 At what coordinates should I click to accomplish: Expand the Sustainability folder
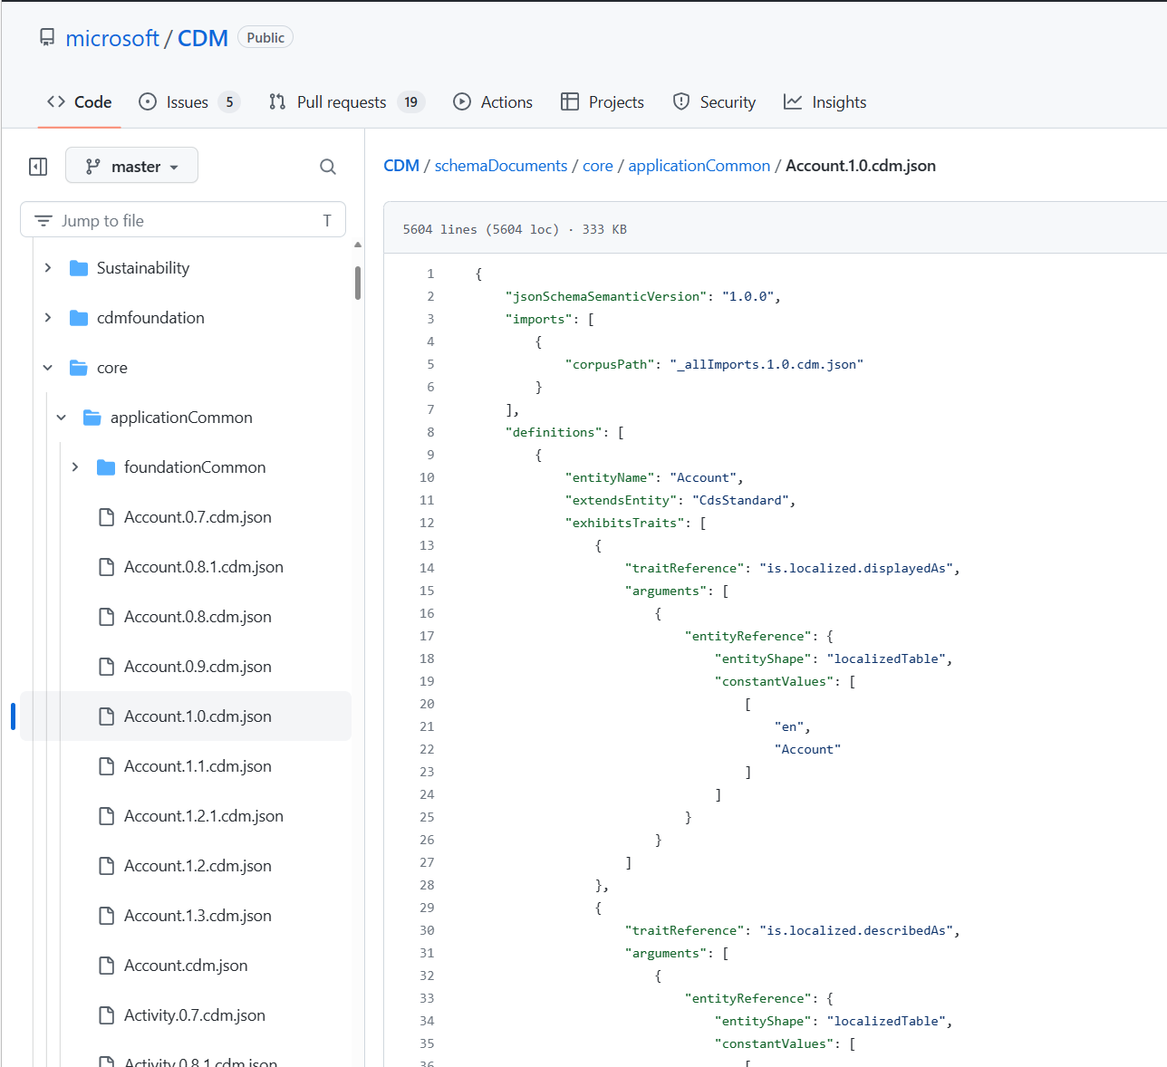(x=48, y=267)
